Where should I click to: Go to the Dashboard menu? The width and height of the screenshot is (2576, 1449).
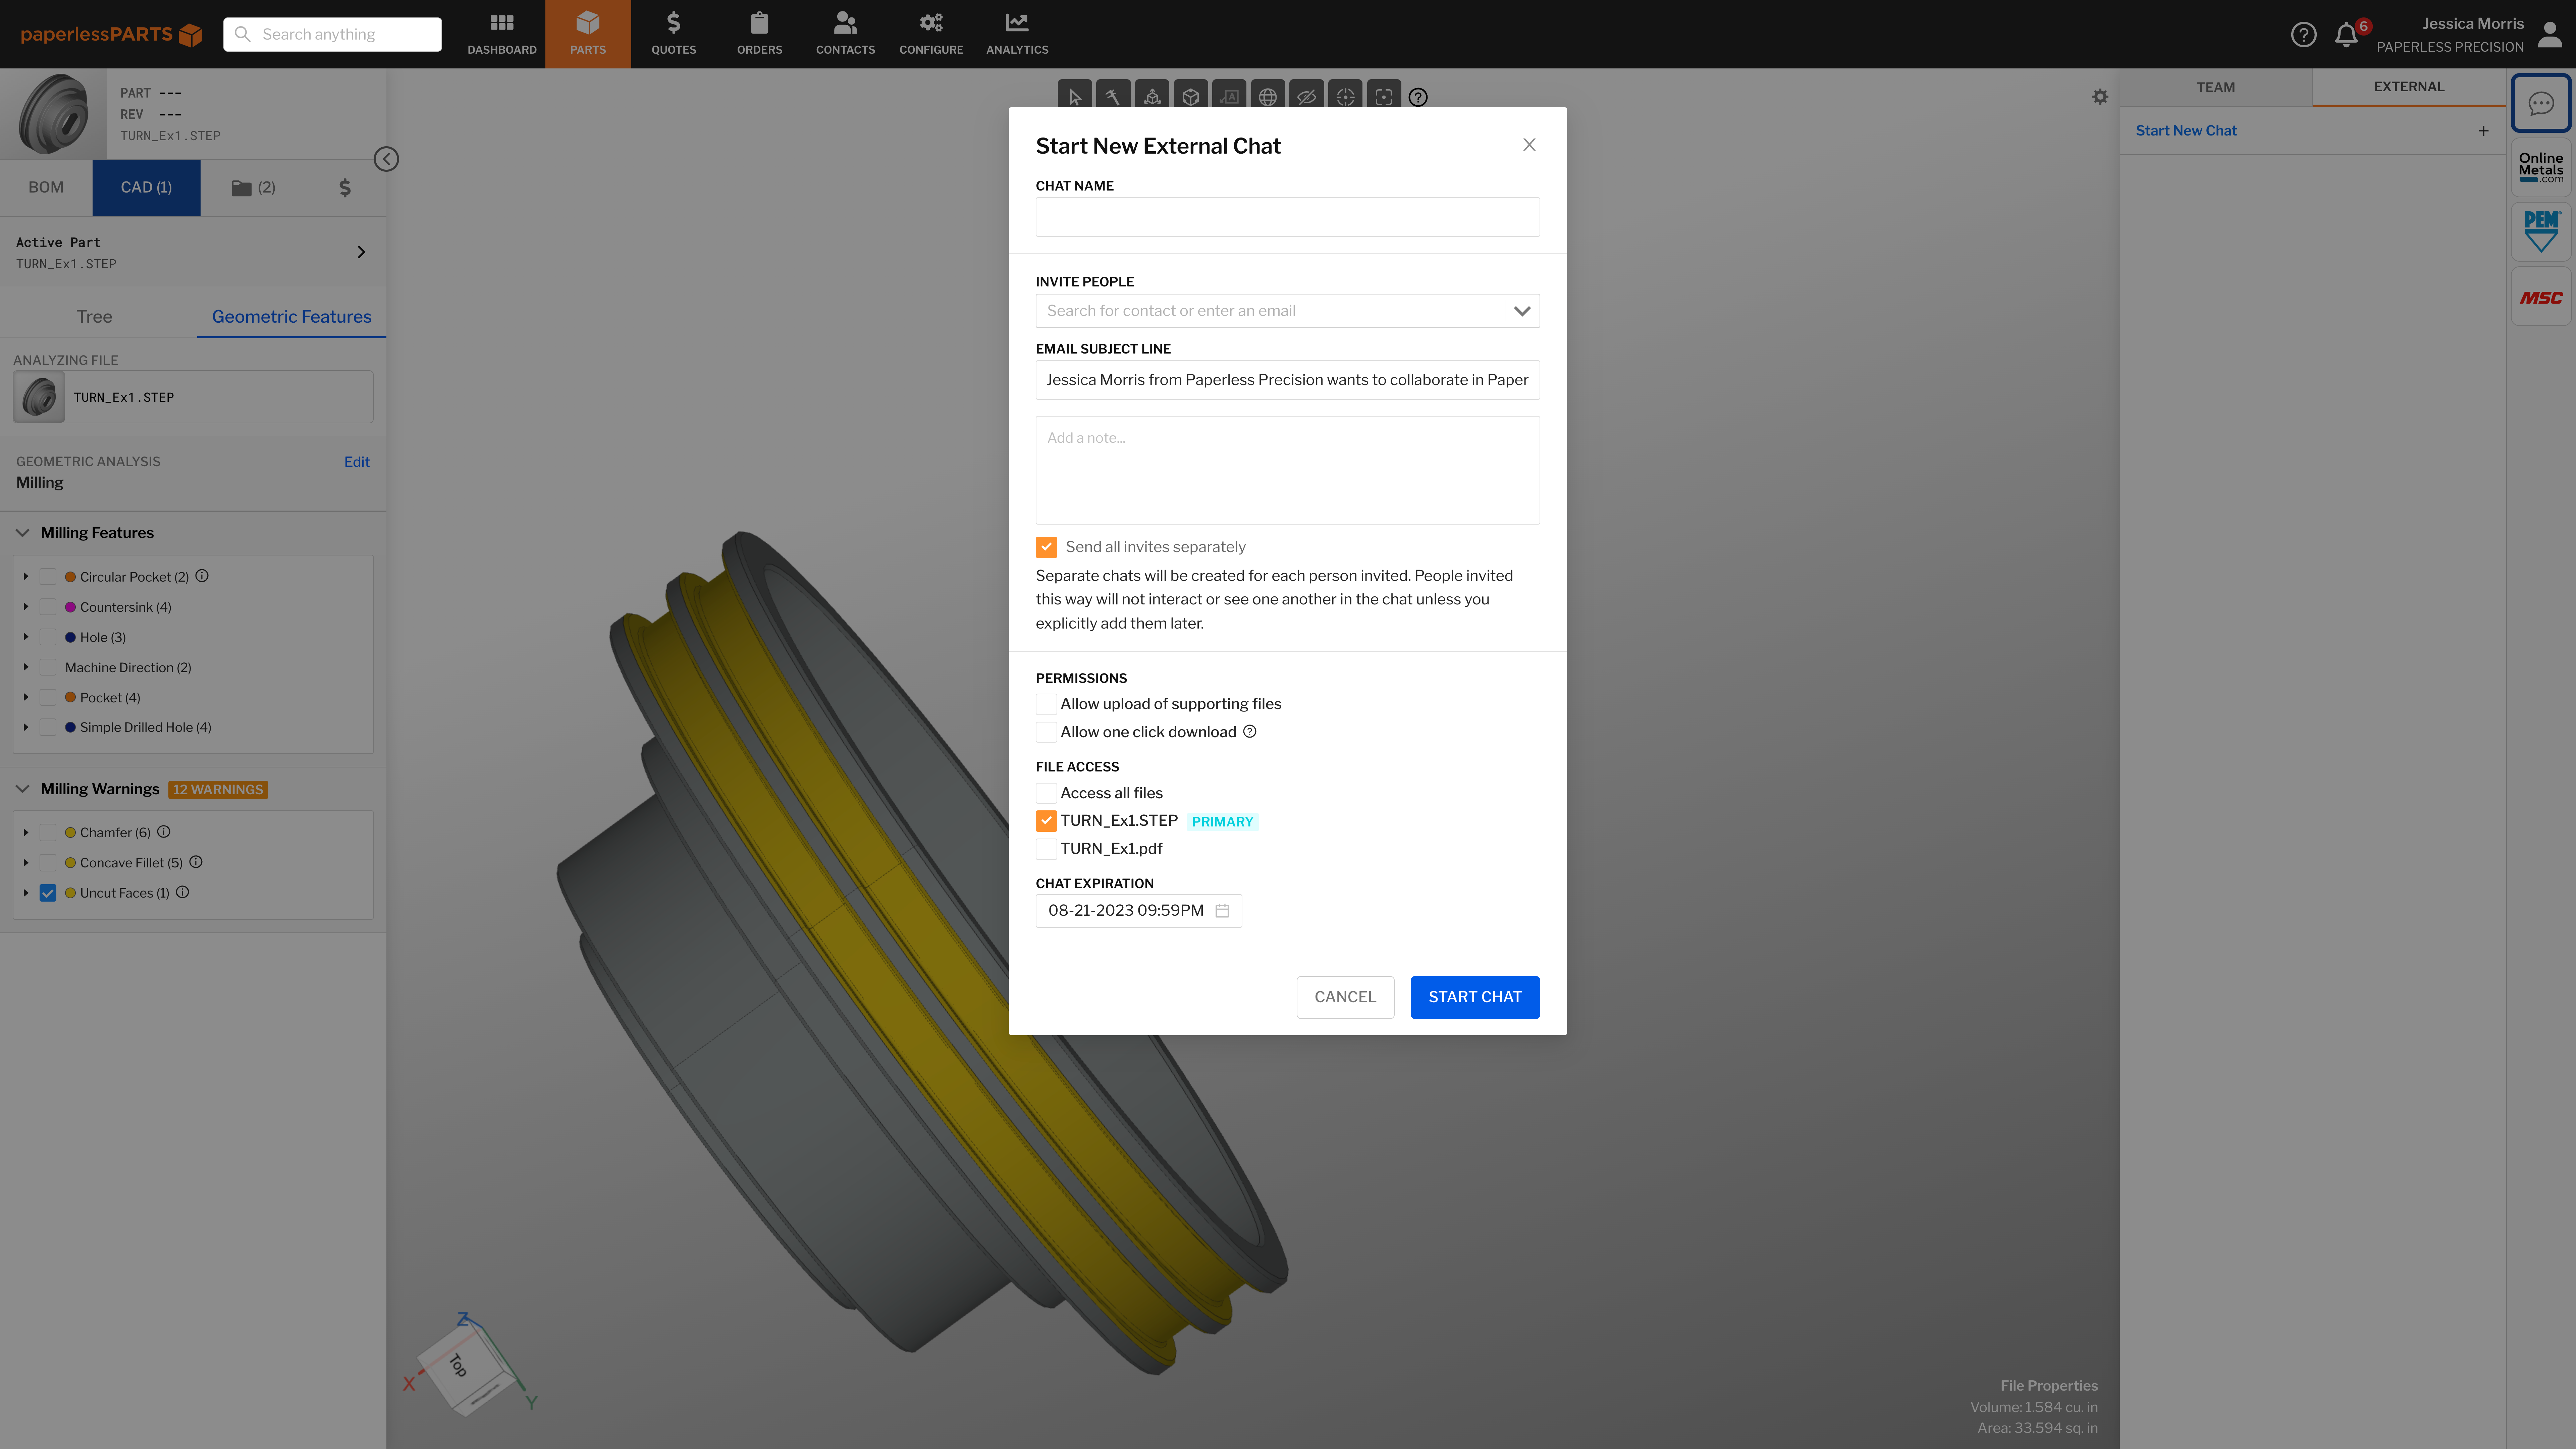pyautogui.click(x=502, y=34)
